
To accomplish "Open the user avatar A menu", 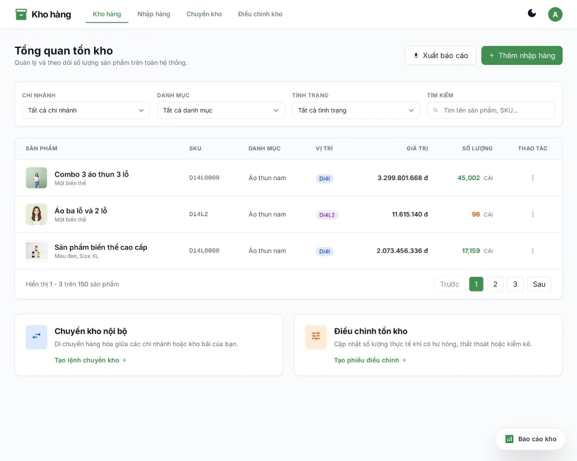I will (x=555, y=15).
